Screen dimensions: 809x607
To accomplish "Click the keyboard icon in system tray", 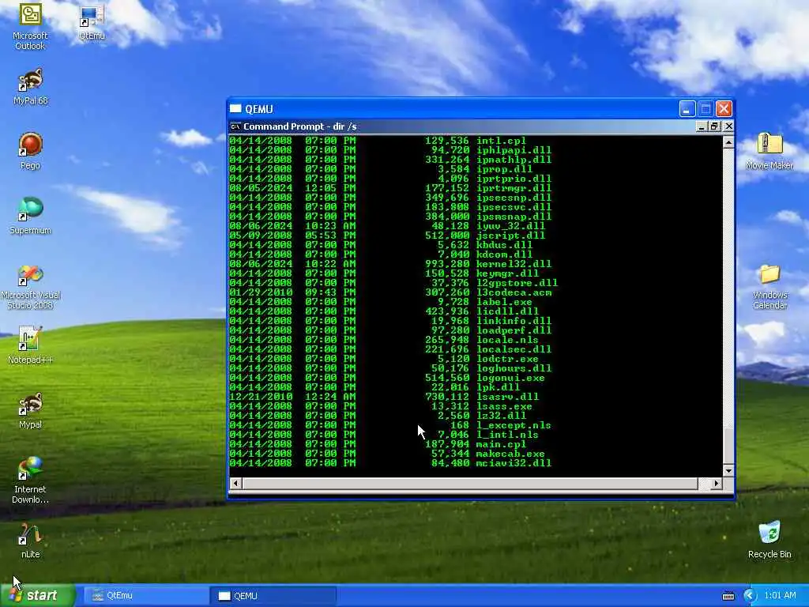I will [728, 596].
